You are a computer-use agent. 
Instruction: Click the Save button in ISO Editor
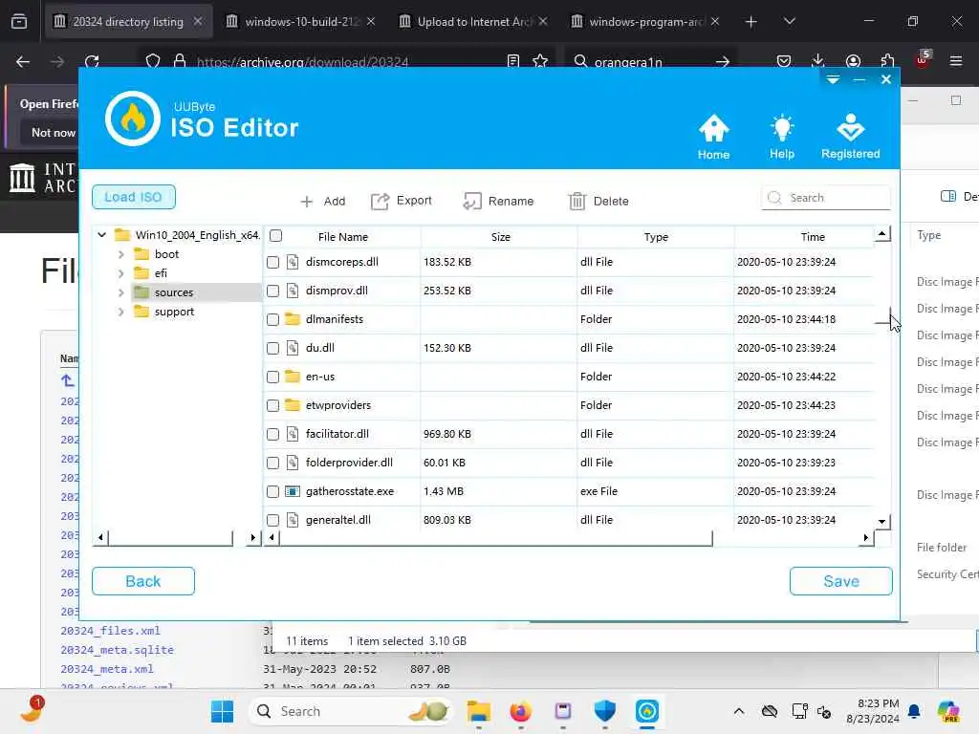[841, 581]
